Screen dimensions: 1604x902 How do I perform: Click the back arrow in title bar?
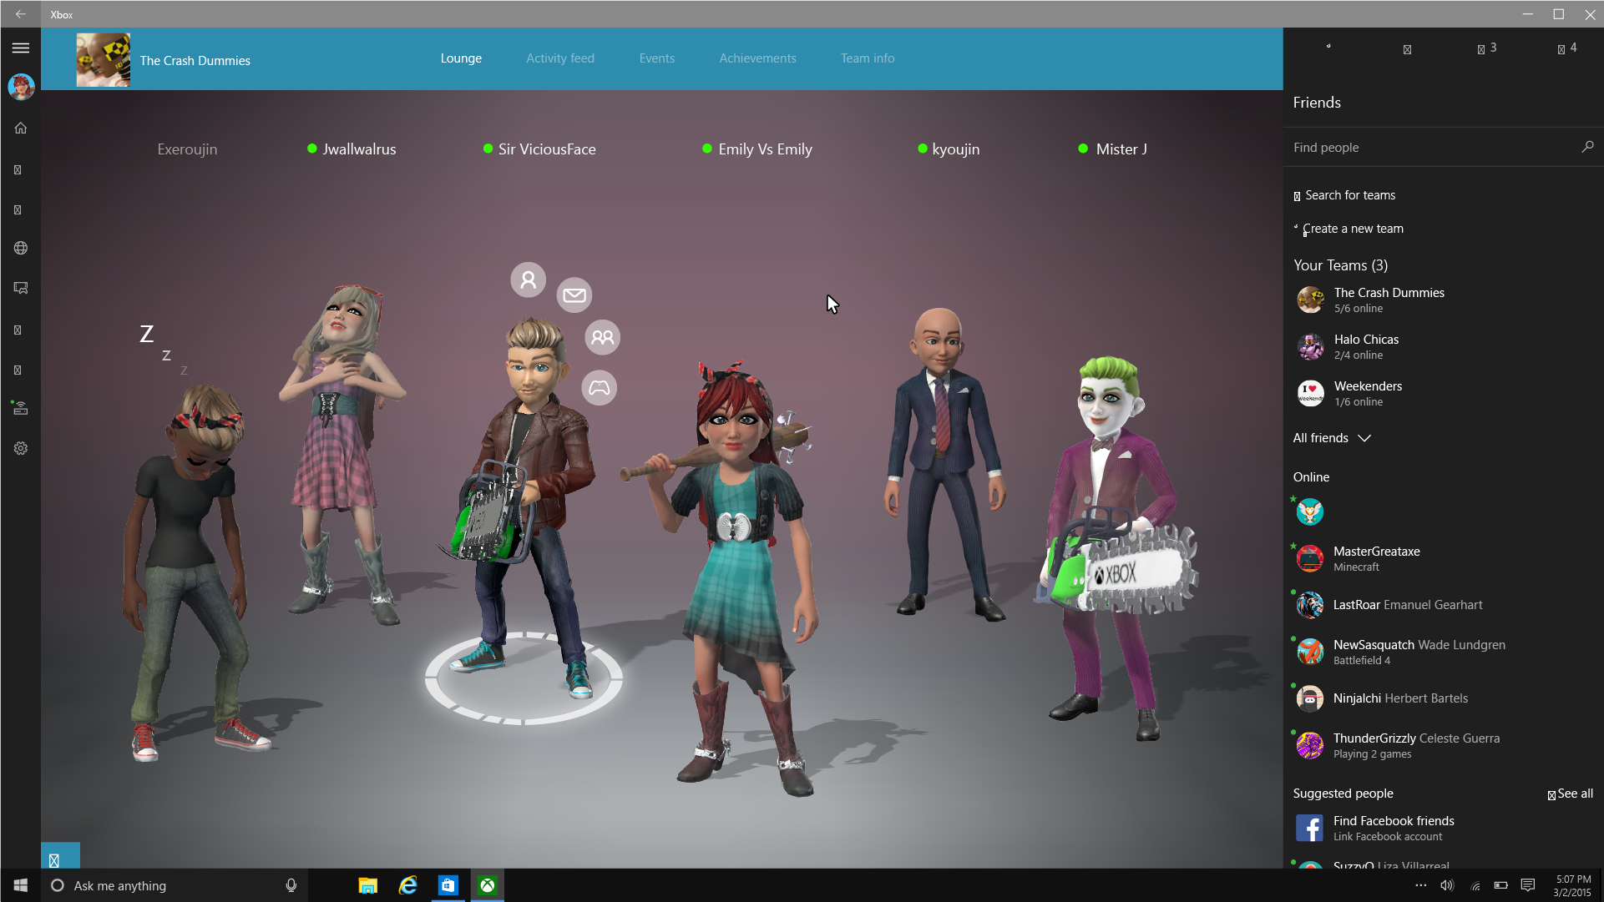[x=21, y=14]
